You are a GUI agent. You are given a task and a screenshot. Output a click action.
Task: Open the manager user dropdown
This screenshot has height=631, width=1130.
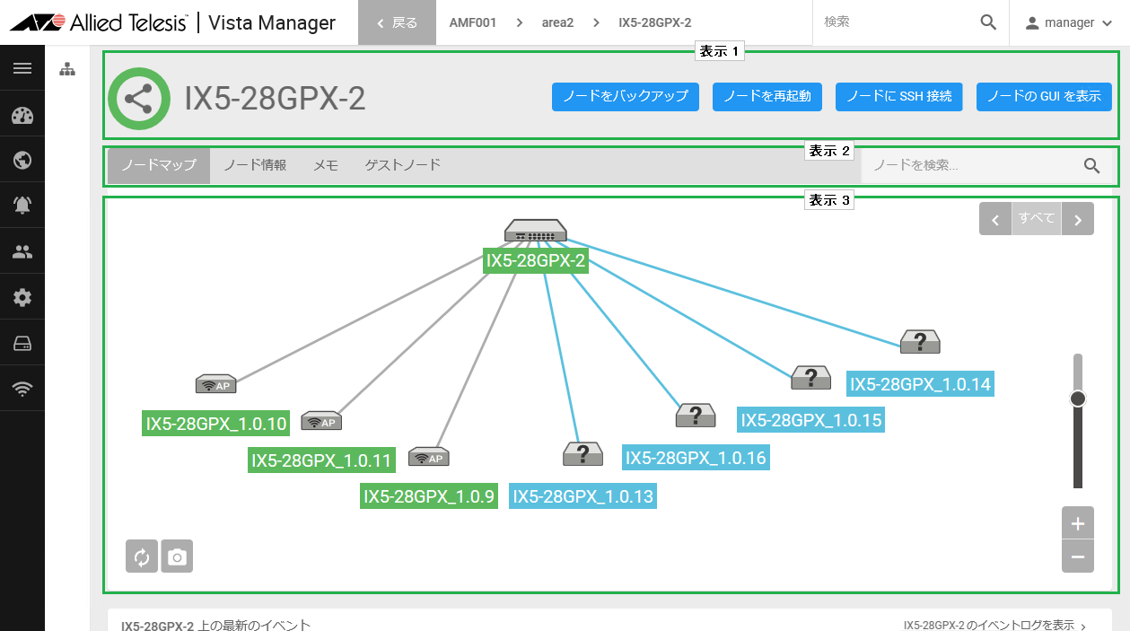tap(1069, 22)
